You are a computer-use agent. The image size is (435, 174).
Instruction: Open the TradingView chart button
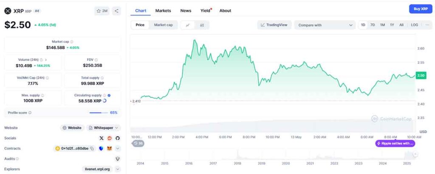pyautogui.click(x=274, y=25)
